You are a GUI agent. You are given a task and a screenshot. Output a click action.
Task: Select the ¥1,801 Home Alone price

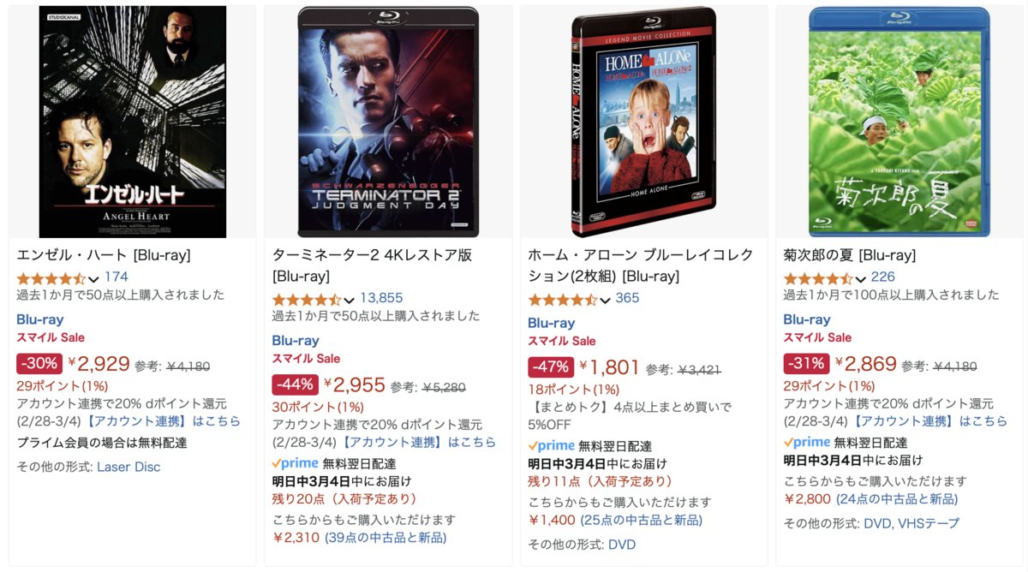click(610, 367)
